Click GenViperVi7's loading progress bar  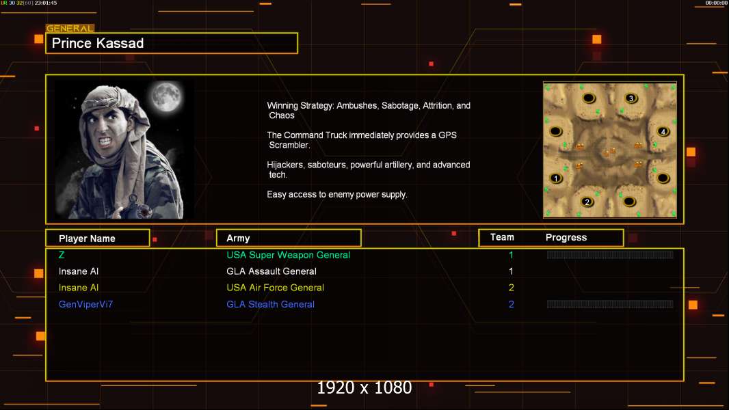pos(610,304)
